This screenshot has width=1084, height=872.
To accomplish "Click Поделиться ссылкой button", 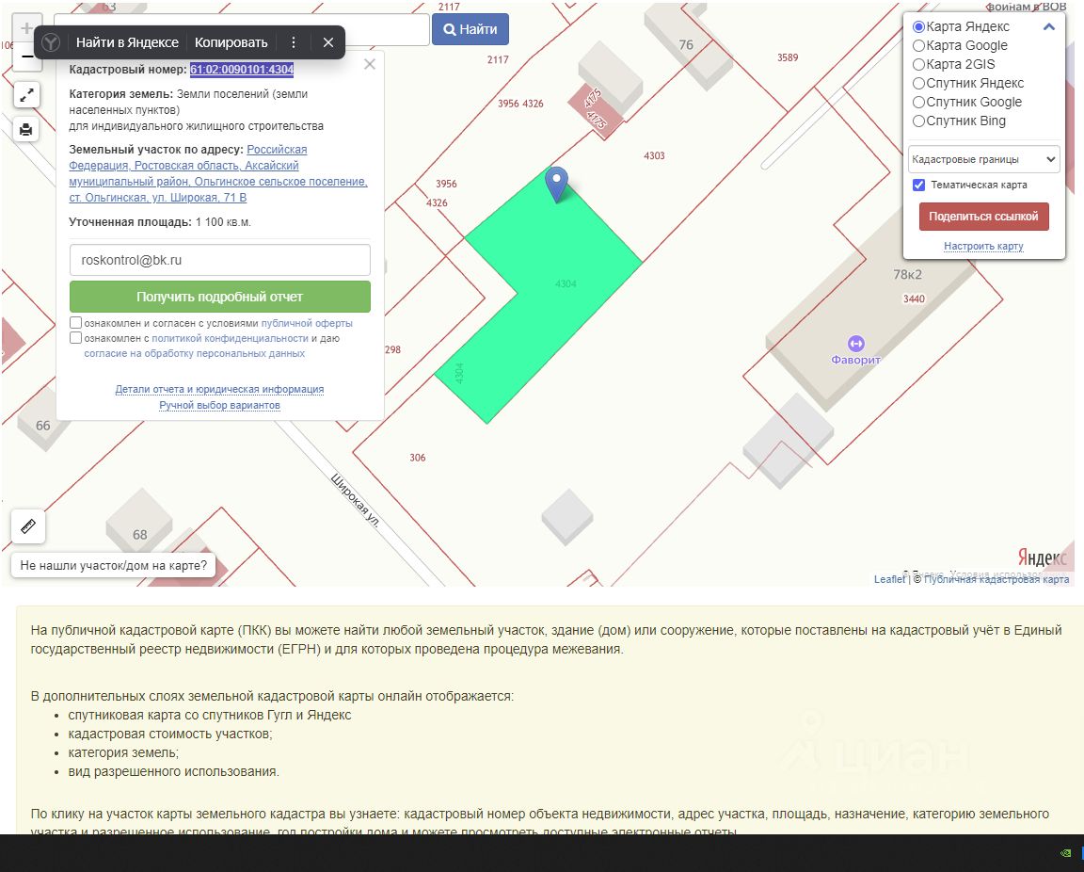I will click(x=983, y=216).
